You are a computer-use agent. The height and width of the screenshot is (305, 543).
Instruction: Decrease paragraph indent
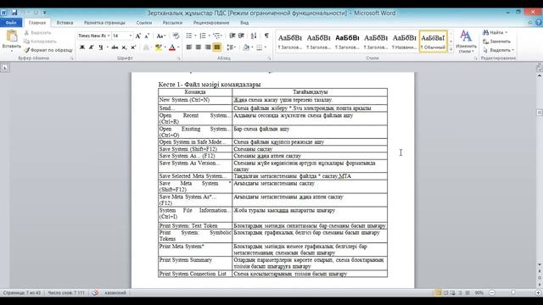232,36
